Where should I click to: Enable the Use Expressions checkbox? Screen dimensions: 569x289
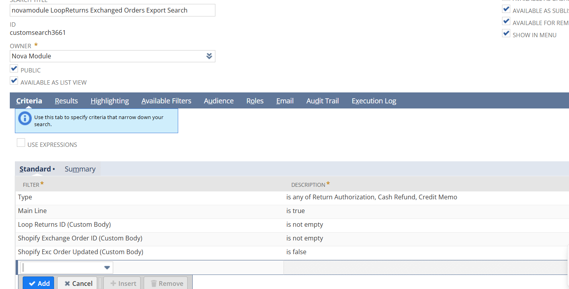[x=21, y=143]
